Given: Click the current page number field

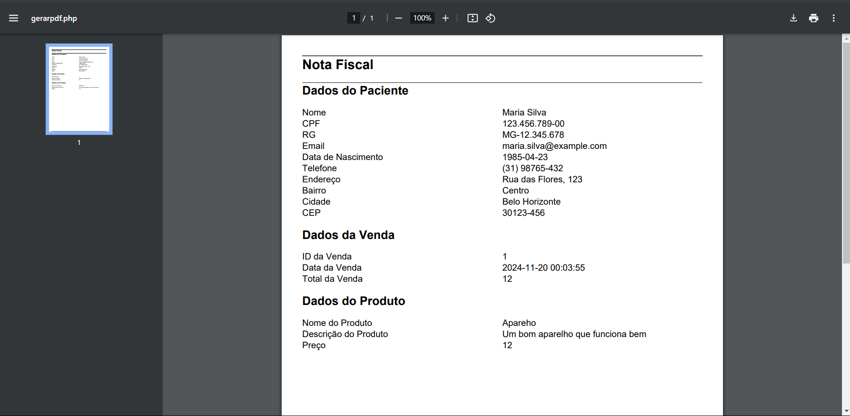Looking at the screenshot, I should click(353, 18).
